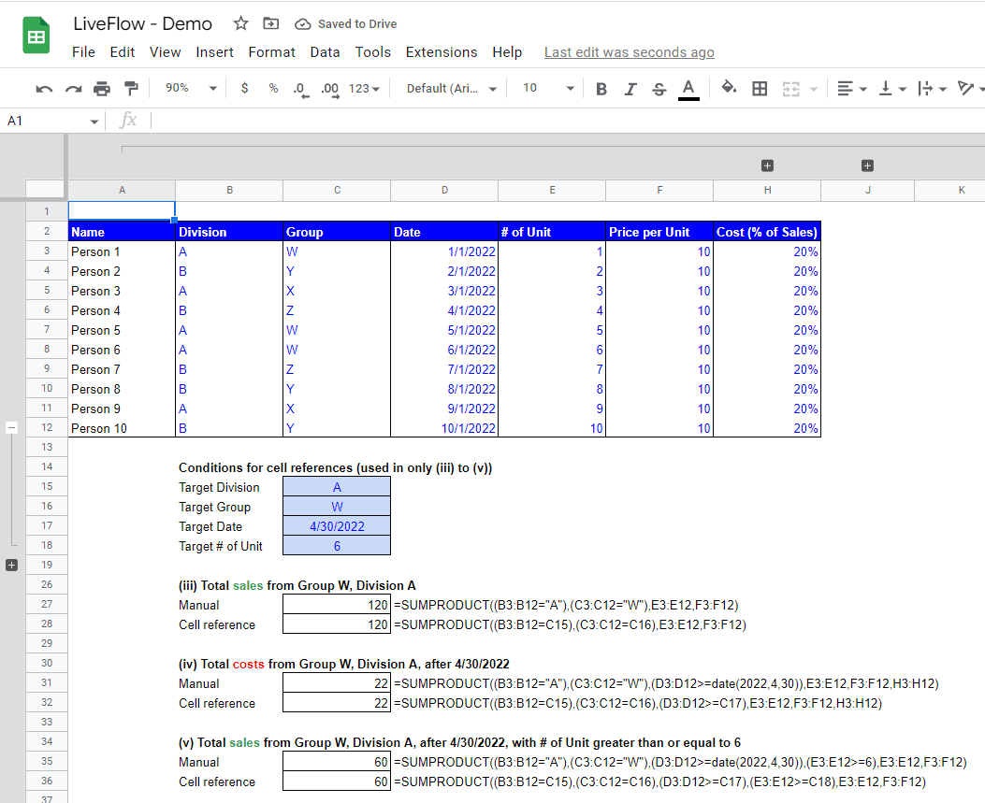Select column A header
The height and width of the screenshot is (803, 985).
(122, 191)
